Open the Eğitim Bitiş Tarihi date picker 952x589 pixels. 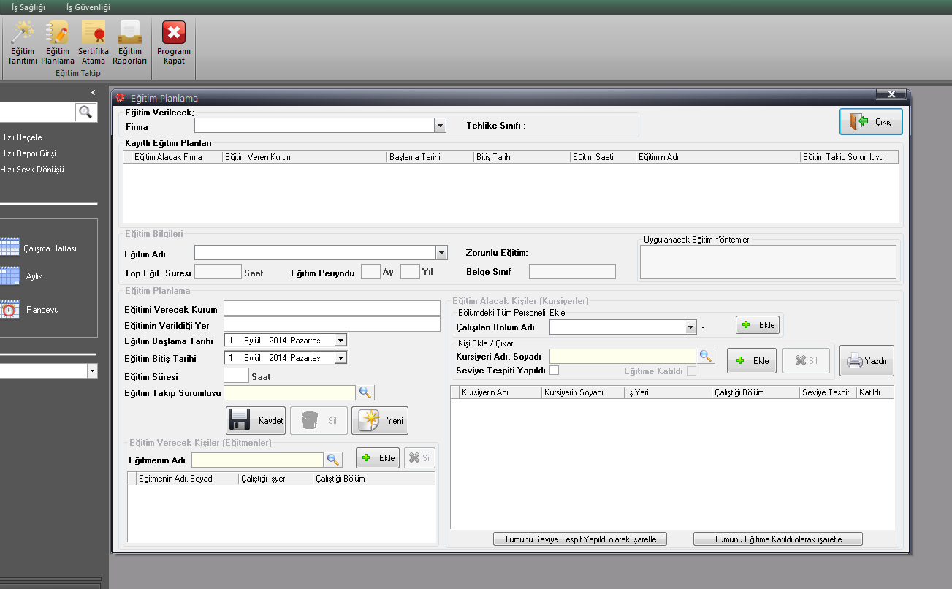pyautogui.click(x=340, y=358)
